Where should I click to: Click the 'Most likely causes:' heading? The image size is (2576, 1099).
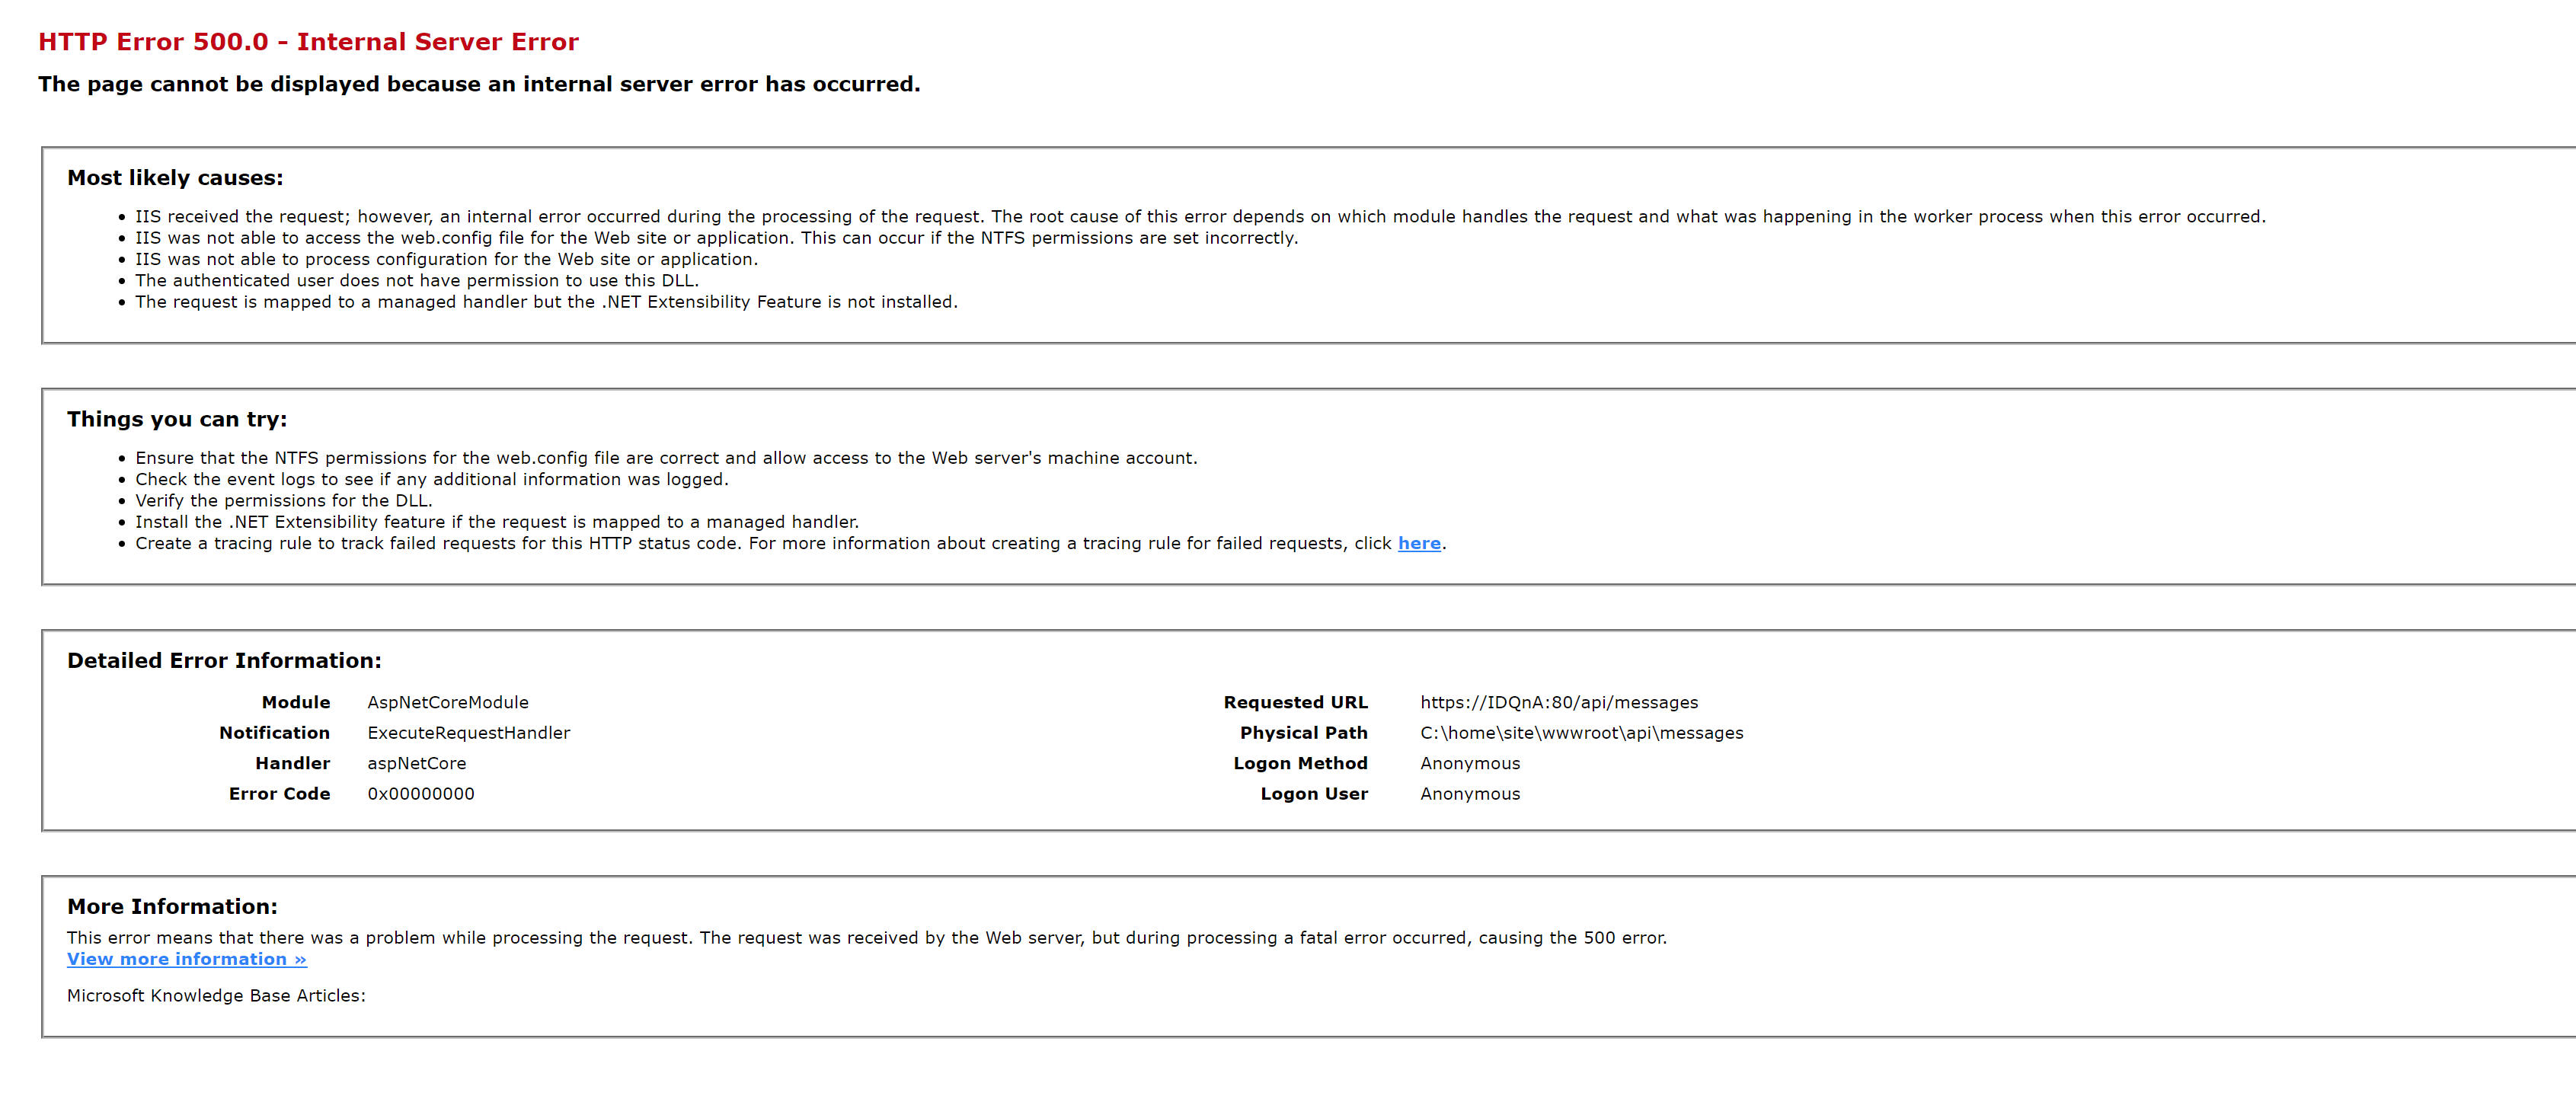(175, 178)
